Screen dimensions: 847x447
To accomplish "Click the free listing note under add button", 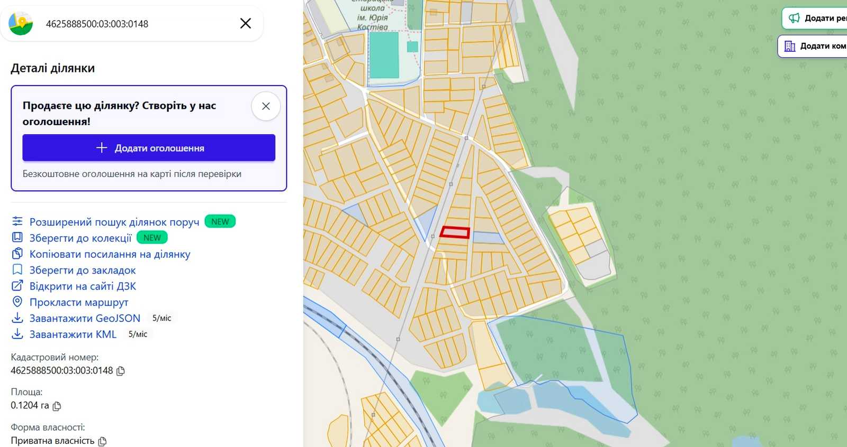I will (x=132, y=174).
